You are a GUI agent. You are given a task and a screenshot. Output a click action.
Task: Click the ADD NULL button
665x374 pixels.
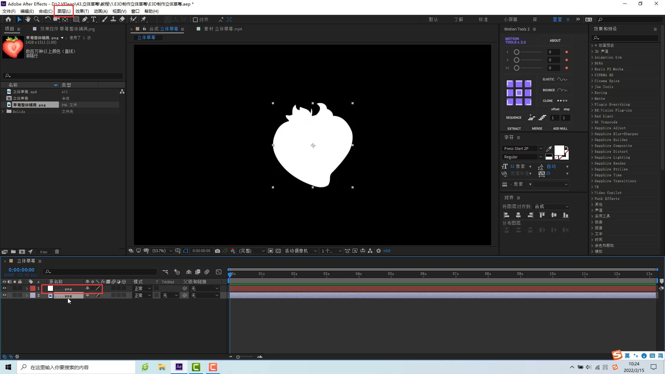coord(560,128)
